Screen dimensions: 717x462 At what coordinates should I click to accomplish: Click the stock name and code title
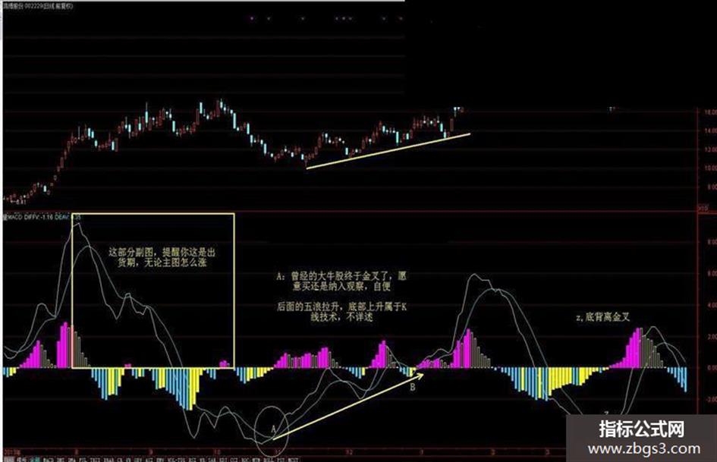(x=37, y=6)
